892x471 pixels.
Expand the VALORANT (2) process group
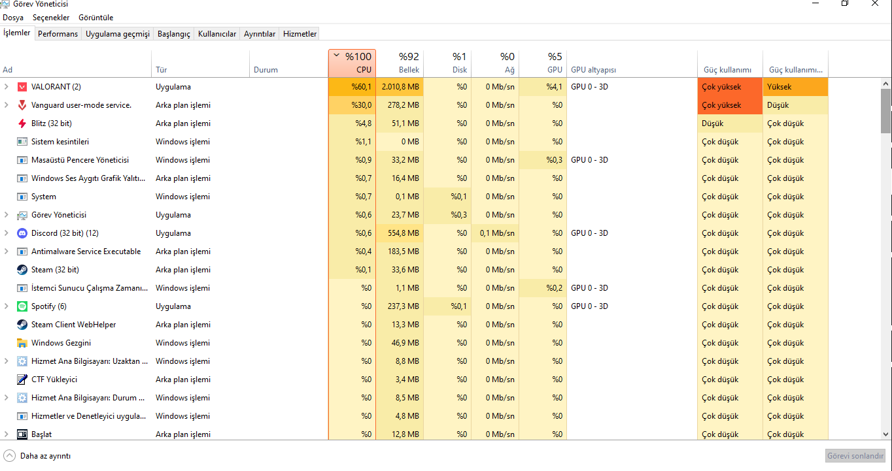point(7,87)
